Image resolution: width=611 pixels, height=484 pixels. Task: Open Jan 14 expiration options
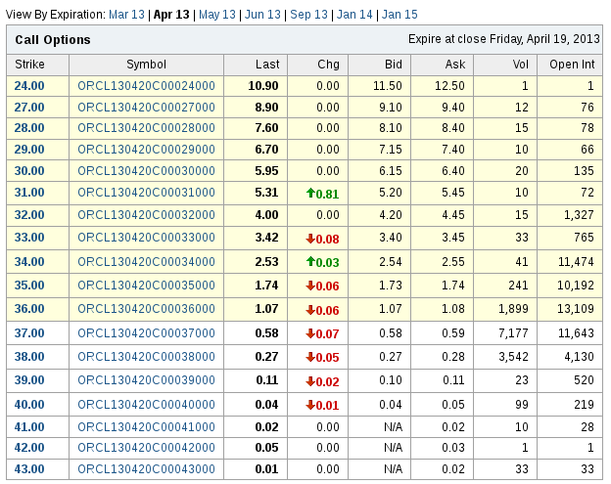click(x=354, y=15)
